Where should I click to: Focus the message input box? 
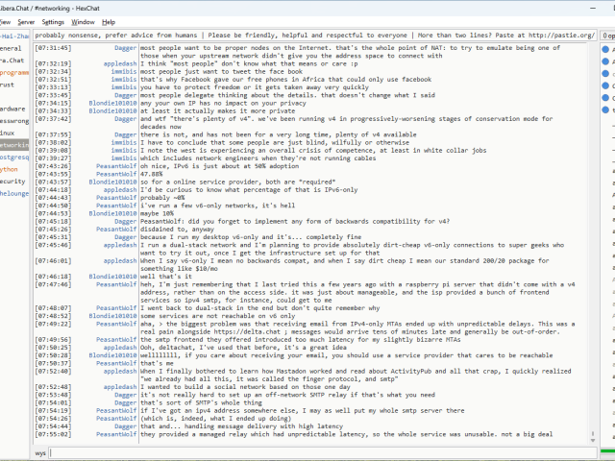(x=323, y=452)
